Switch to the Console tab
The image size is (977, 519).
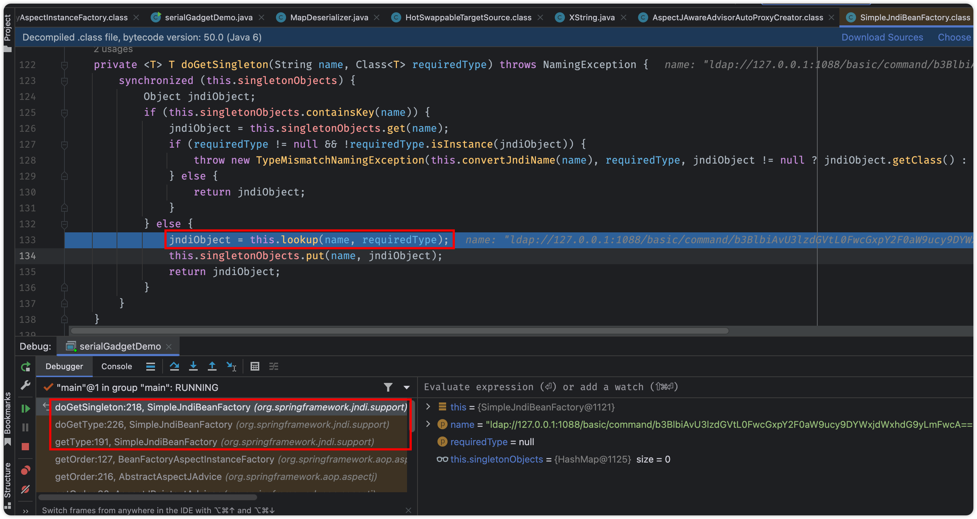point(117,367)
